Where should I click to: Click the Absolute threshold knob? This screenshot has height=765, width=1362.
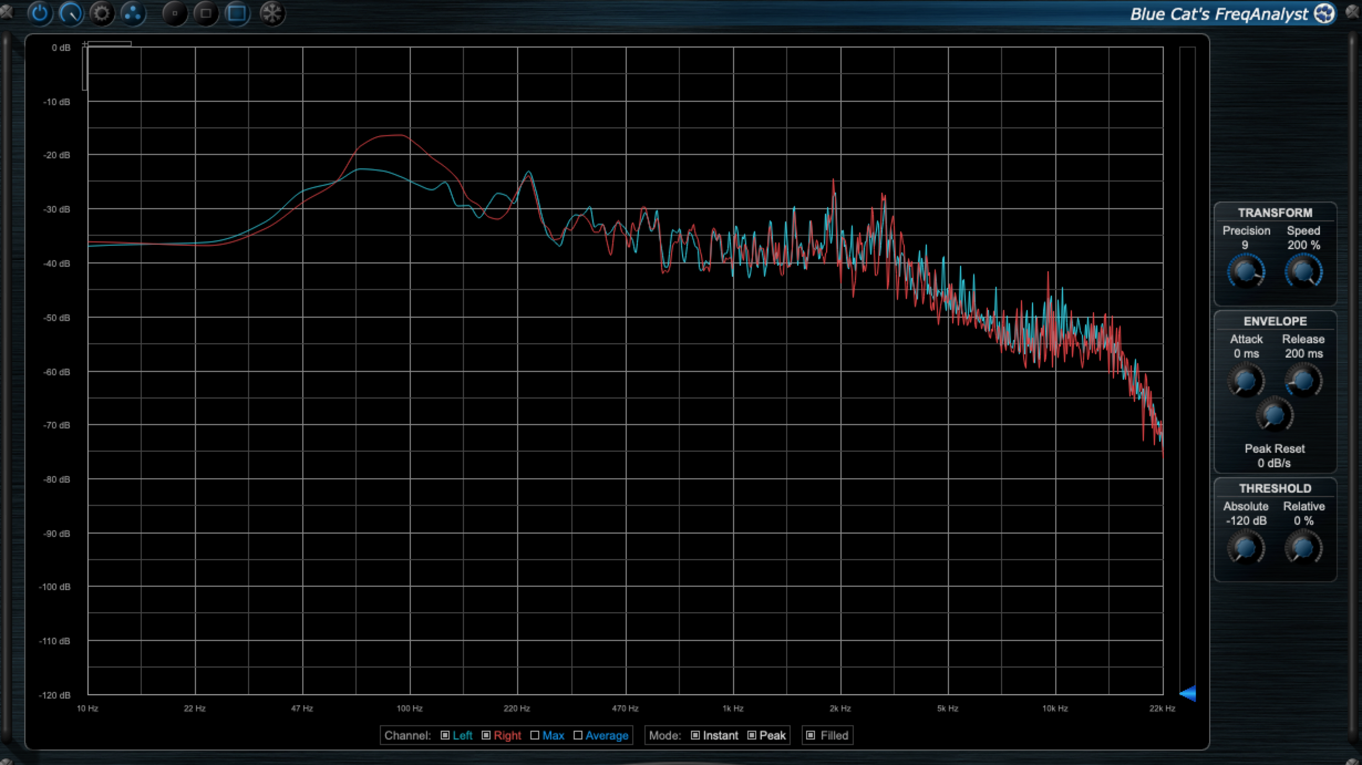pos(1246,548)
